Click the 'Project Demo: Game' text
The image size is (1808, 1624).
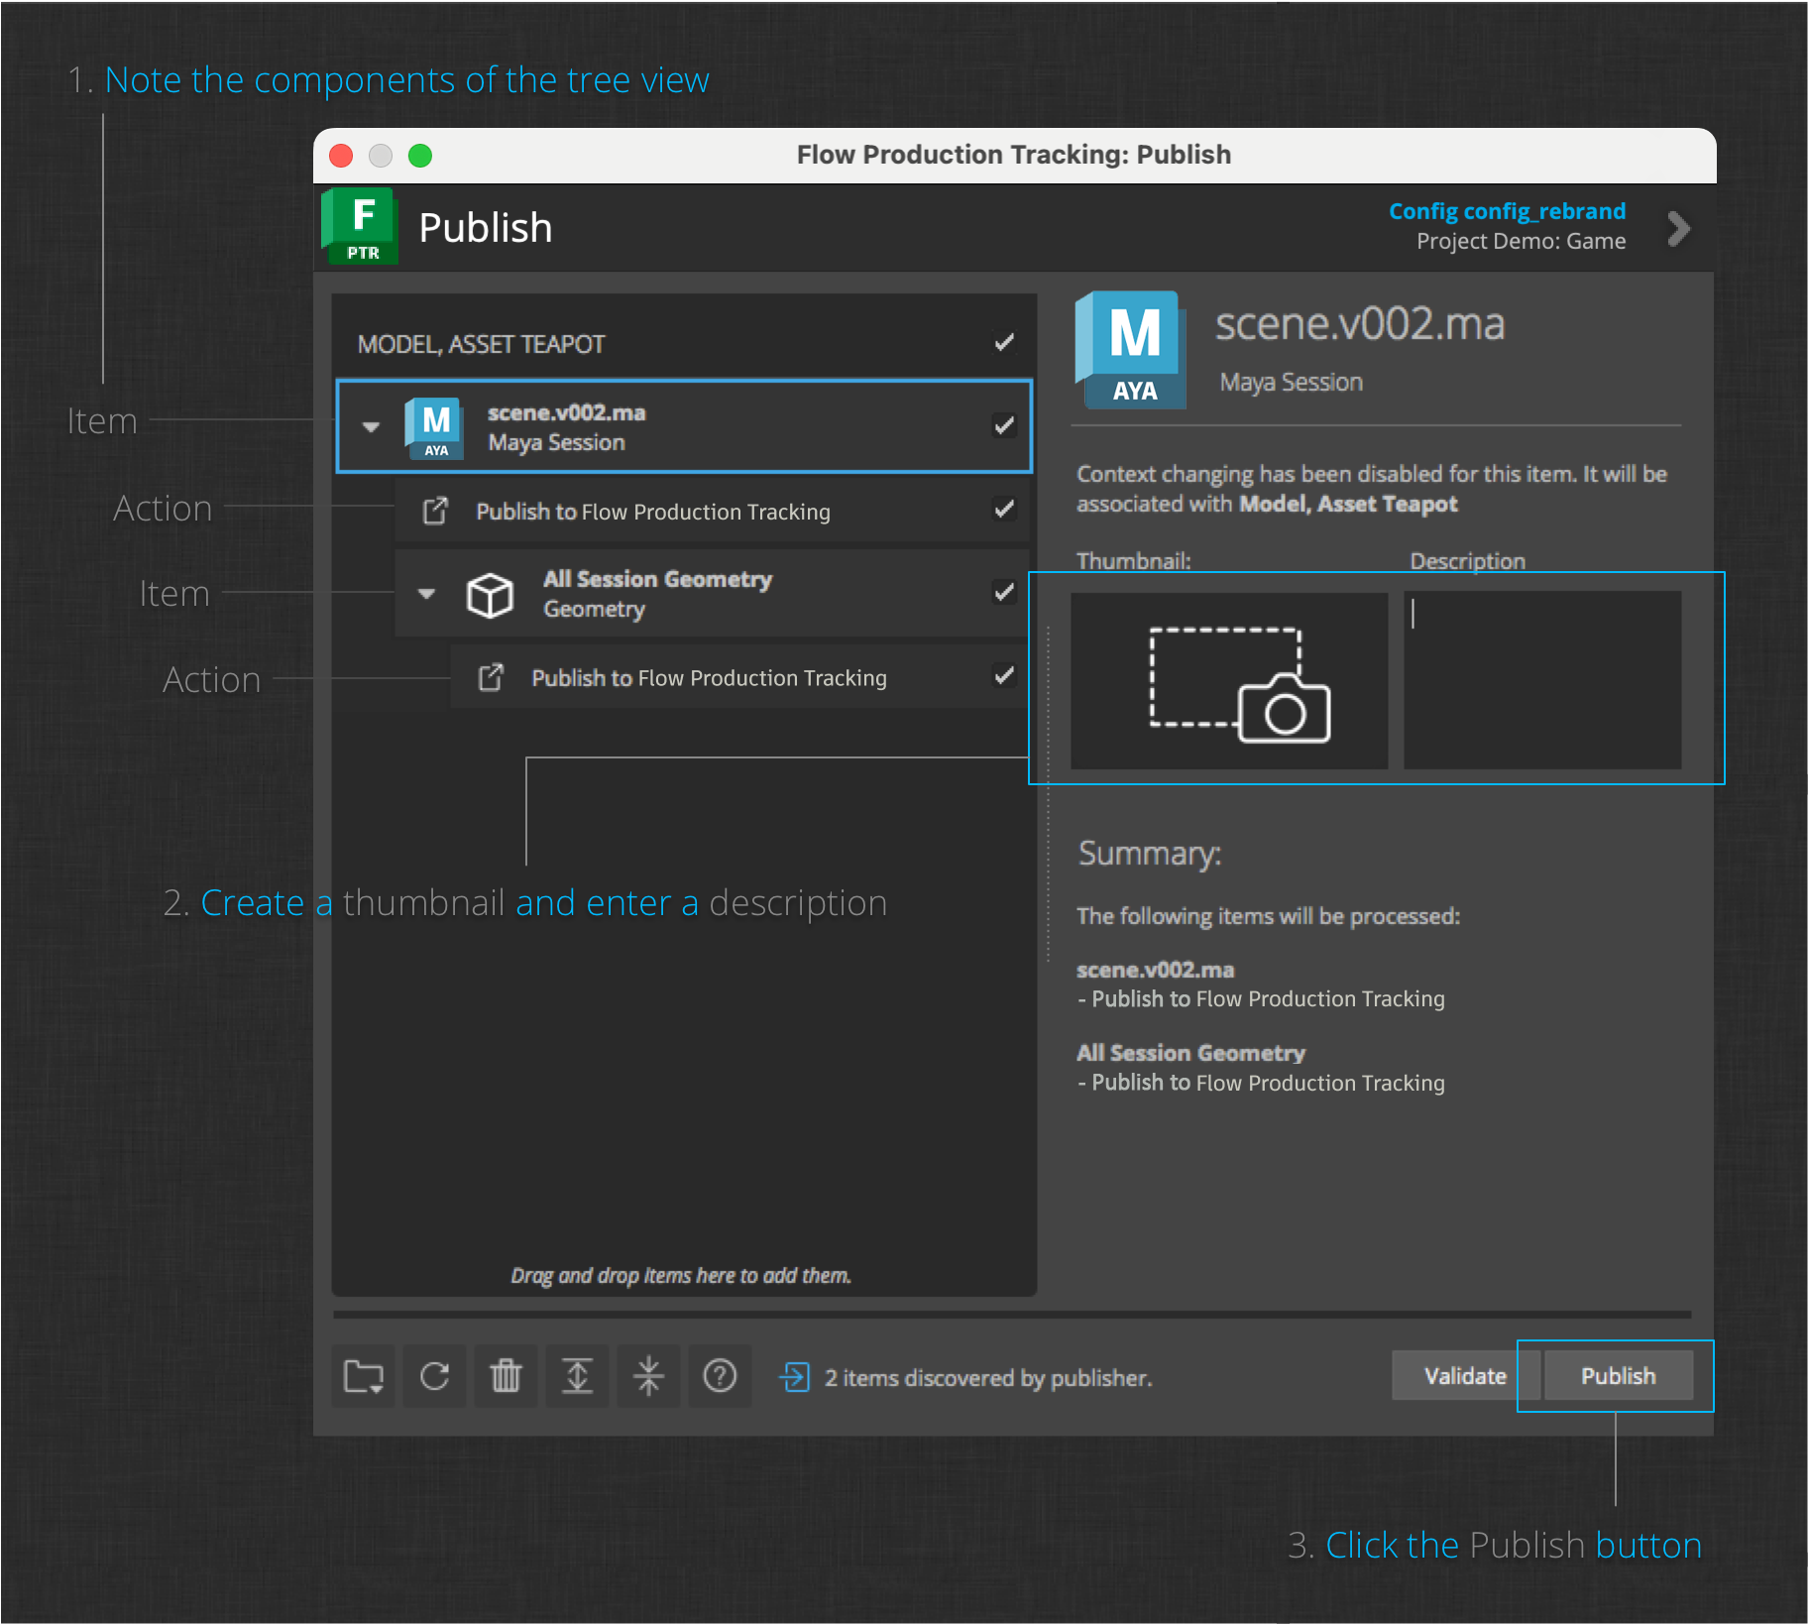tap(1521, 241)
